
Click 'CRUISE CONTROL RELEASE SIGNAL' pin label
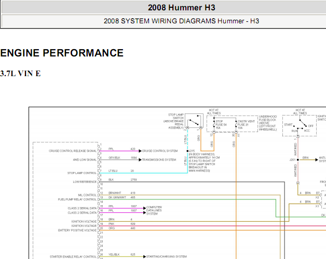pyautogui.click(x=73, y=151)
